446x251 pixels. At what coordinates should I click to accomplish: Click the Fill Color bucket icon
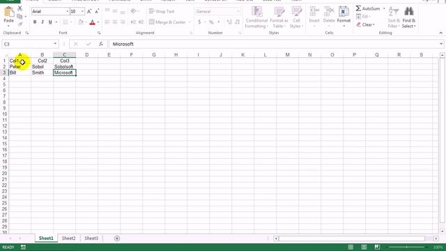click(x=81, y=22)
